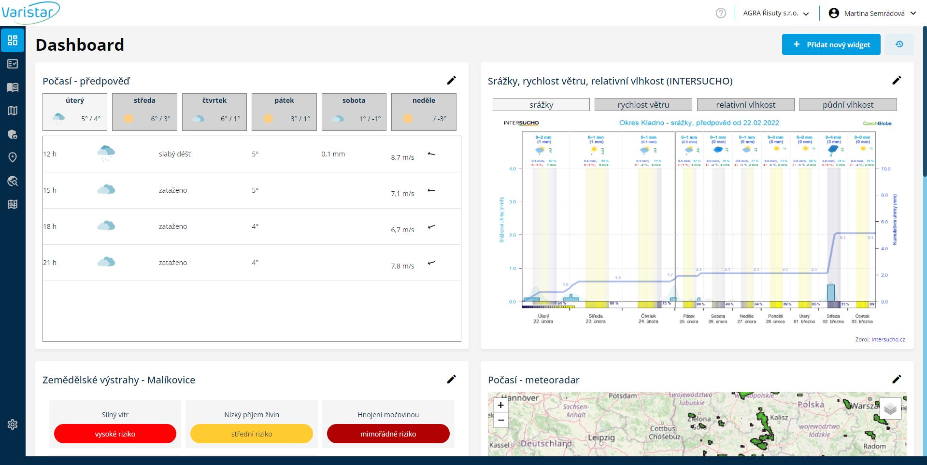
Task: Click the '21 h' row label
Action: (50, 263)
